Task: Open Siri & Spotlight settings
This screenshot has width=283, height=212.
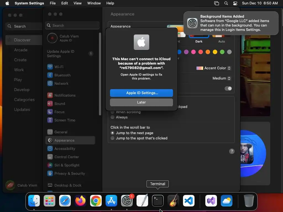Action: (x=70, y=165)
